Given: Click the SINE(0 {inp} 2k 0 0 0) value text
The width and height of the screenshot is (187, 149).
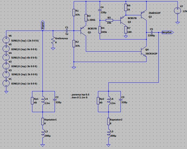Looking at the screenshot, I should tap(24, 74).
